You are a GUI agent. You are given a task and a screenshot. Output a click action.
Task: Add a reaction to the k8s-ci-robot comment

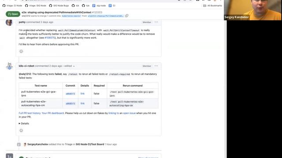click(21, 130)
